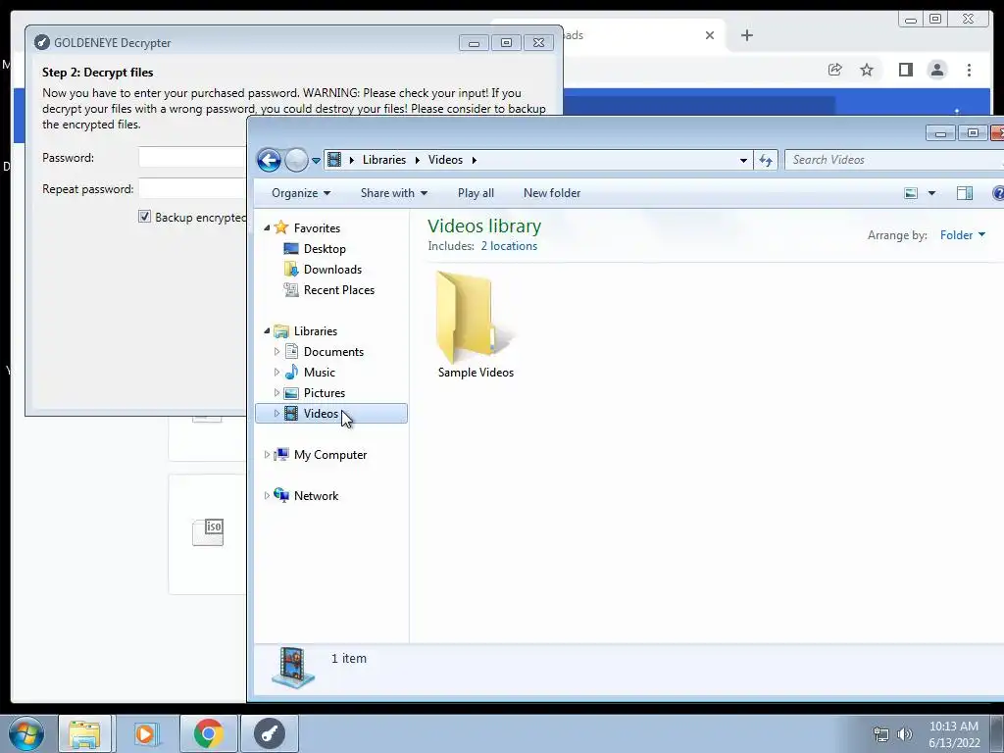Click the refresh button next to the address bar

pyautogui.click(x=766, y=160)
